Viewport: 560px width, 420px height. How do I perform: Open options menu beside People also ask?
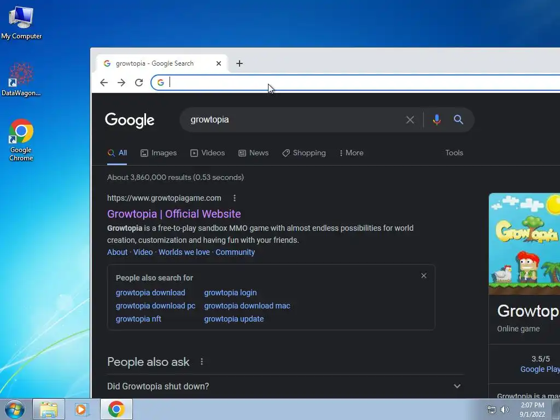click(x=202, y=362)
